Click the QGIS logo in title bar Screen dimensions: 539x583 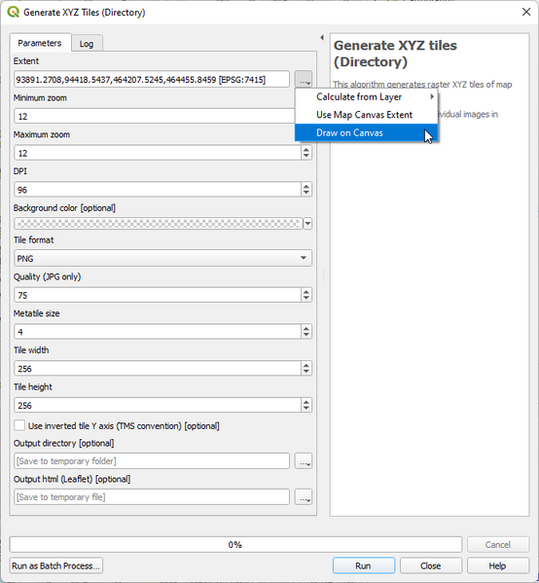click(13, 12)
